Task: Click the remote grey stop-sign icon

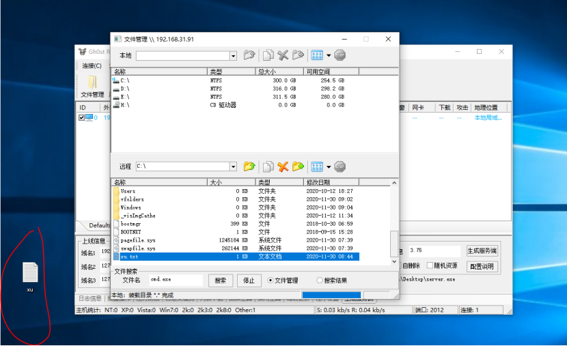Action: point(340,167)
